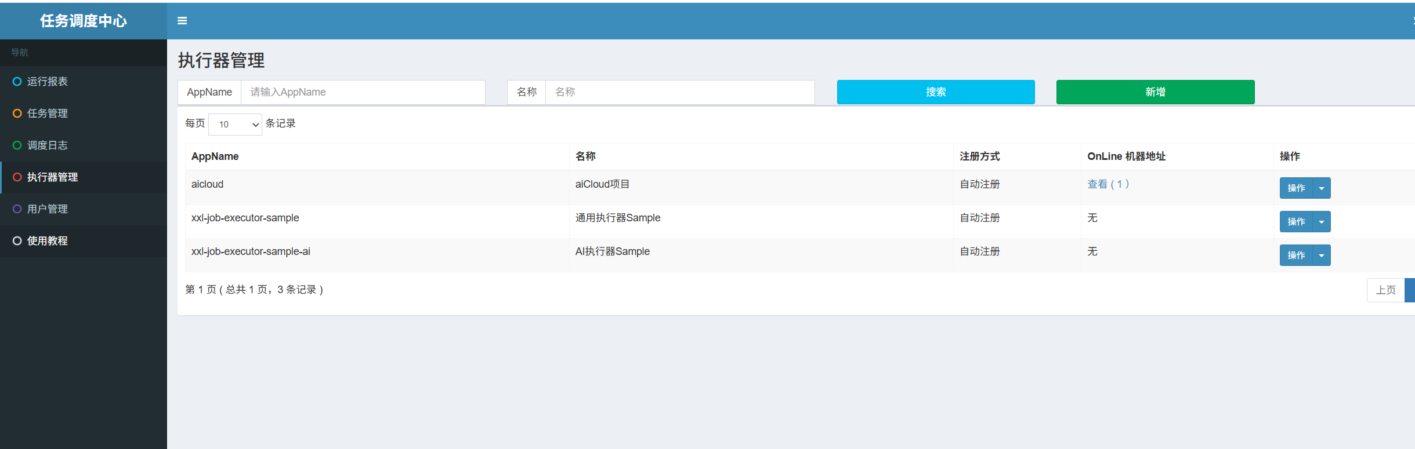Select 执行器管理 in the sidebar
Screen dimensions: 1415x449
coord(84,177)
